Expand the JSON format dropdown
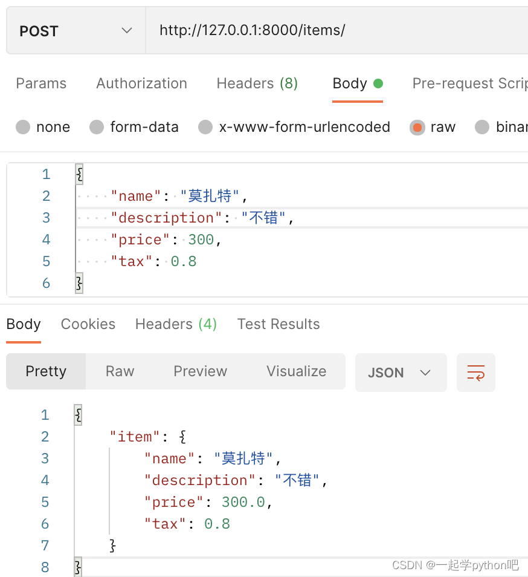The image size is (528, 577). [x=400, y=373]
